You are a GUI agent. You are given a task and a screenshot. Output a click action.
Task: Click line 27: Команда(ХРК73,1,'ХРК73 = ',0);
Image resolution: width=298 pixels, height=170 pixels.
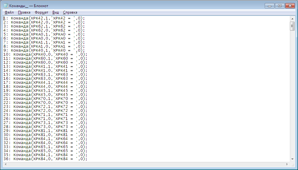point(45,123)
